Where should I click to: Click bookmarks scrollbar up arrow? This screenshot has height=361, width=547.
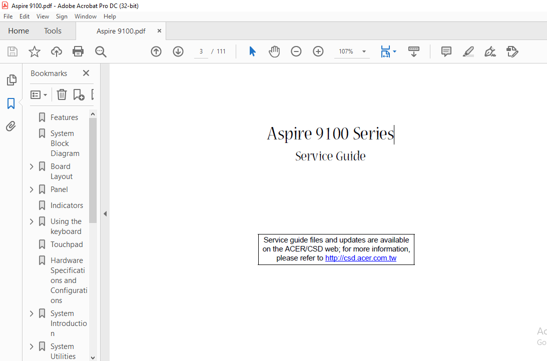point(93,114)
